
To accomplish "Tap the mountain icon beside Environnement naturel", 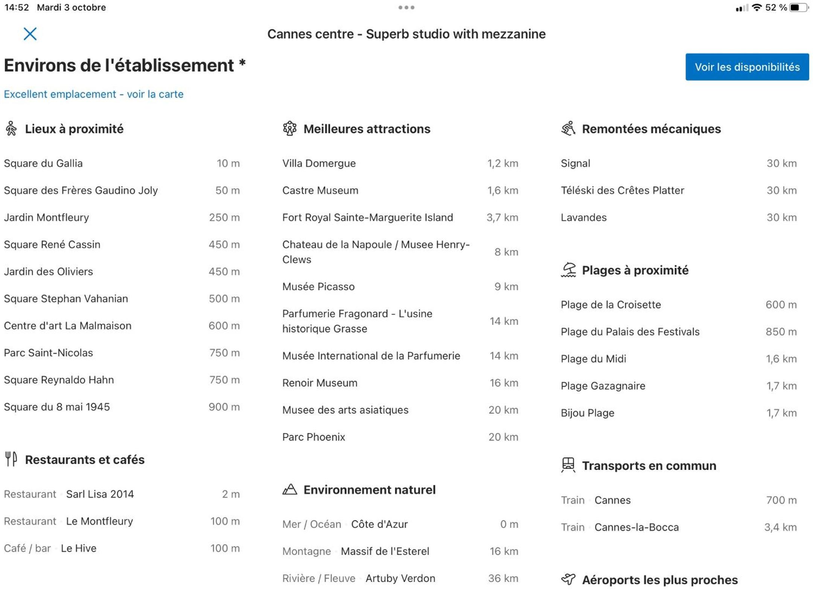I will (x=289, y=489).
